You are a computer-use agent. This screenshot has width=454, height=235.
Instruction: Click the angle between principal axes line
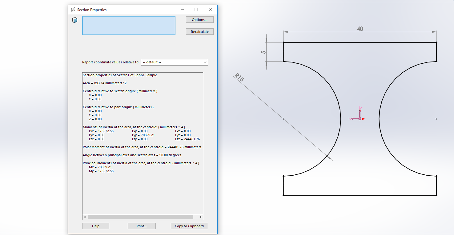[132, 155]
